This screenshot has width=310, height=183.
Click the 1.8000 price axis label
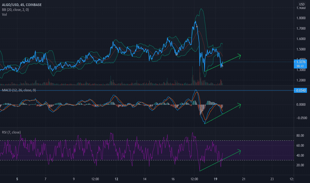[x=301, y=18]
